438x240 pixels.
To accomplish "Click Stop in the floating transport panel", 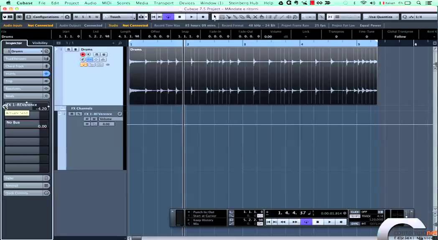I will [x=318, y=222].
